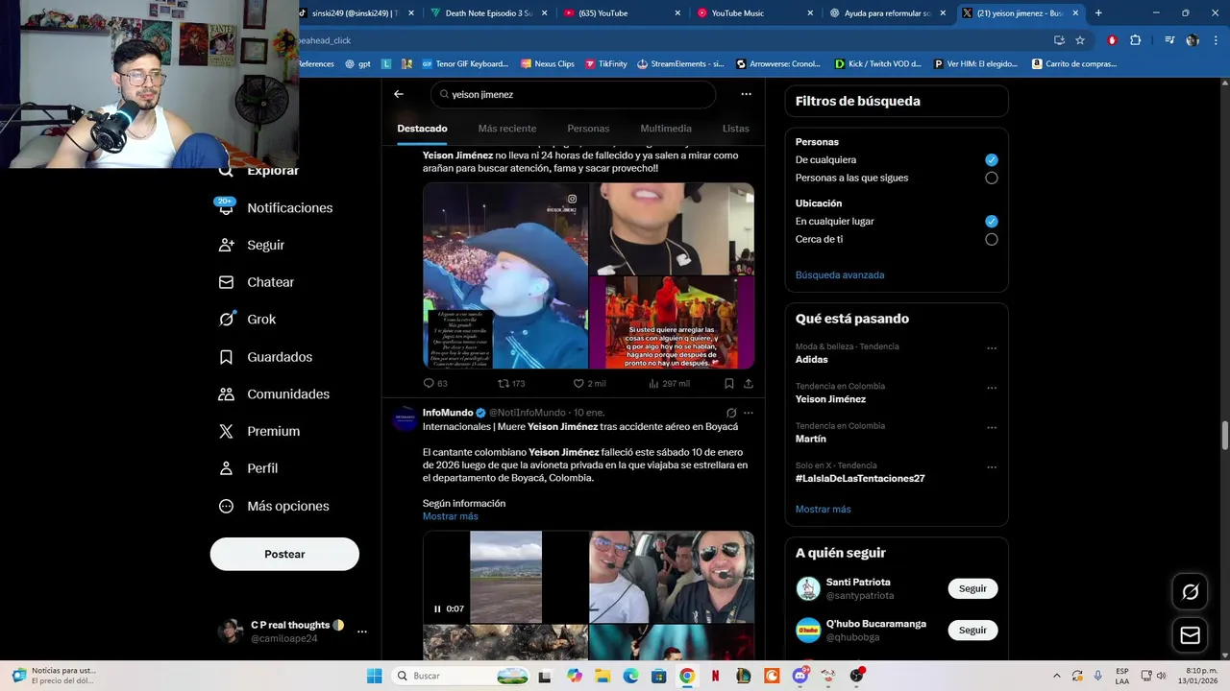Open InfoMundo post three-dot menu
Screen dimensions: 1230x691
point(749,413)
